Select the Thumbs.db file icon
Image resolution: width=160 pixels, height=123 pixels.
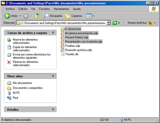pos(63,54)
